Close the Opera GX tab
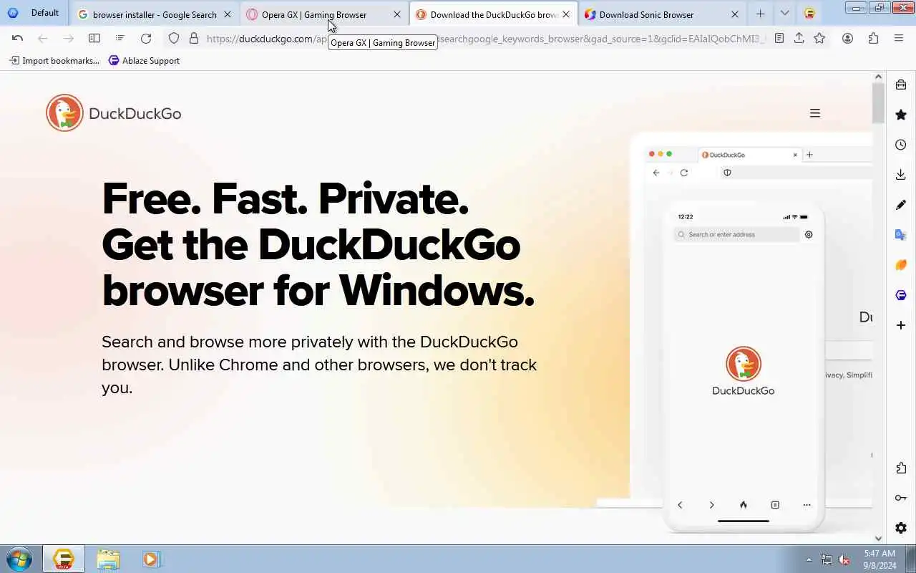The width and height of the screenshot is (916, 573). pyautogui.click(x=397, y=14)
